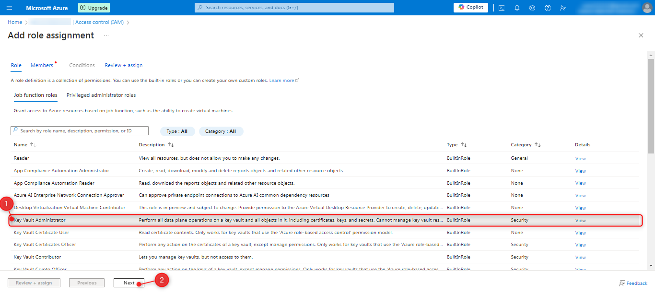
Task: Switch to the Members tab
Action: (42, 65)
